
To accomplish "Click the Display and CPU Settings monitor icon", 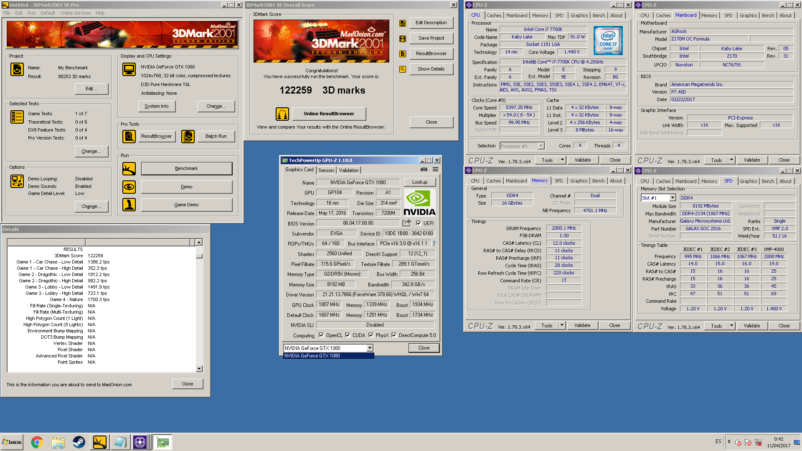I will (129, 69).
